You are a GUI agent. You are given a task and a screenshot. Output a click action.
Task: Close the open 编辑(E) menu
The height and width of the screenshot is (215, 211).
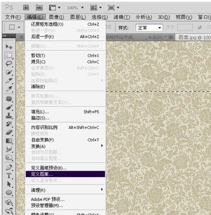tap(35, 17)
